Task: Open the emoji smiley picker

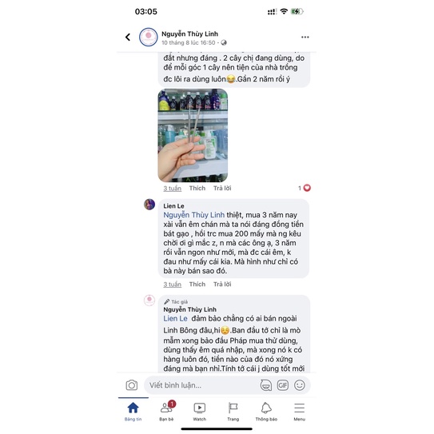Action: point(300,385)
